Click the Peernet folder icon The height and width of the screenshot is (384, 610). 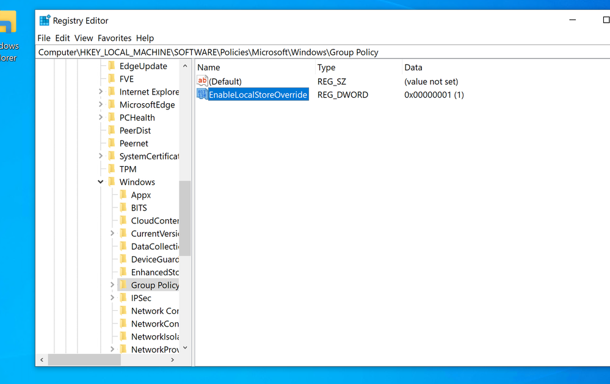pyautogui.click(x=112, y=143)
